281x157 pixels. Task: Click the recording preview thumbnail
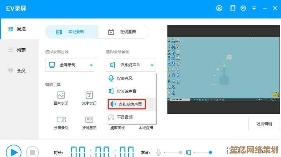coord(224,69)
